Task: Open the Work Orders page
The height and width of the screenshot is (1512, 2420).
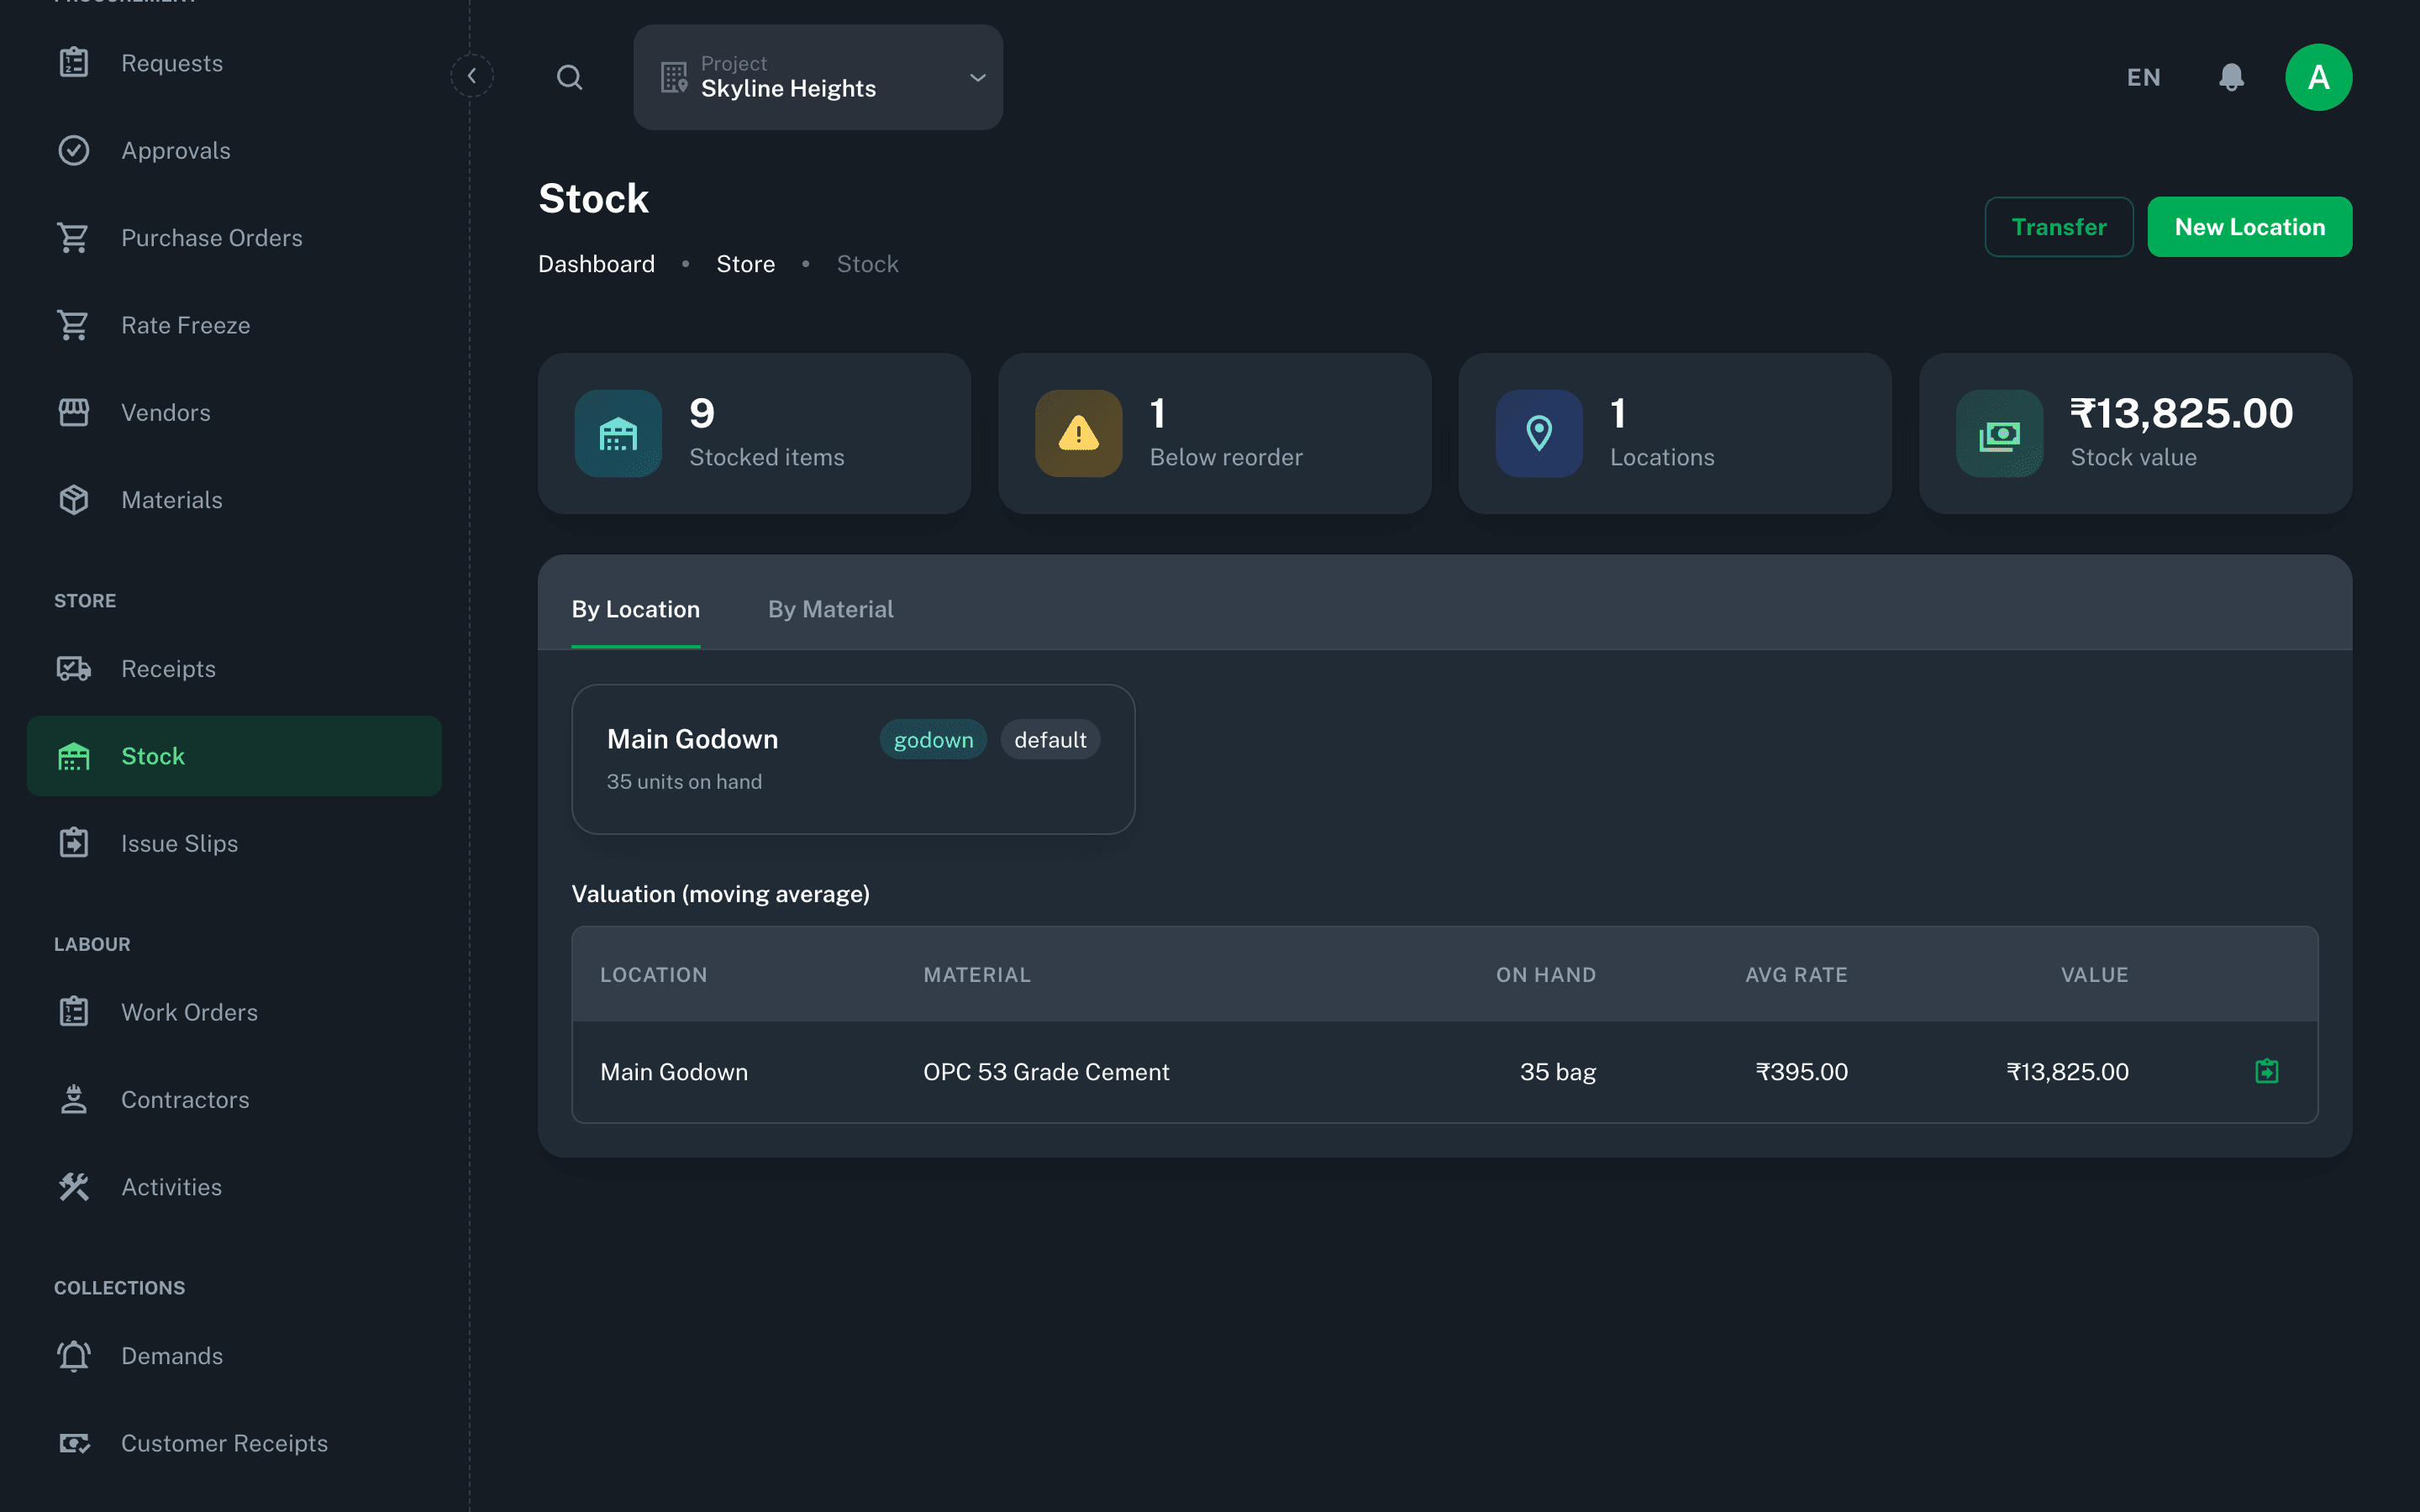Action: tap(234, 1012)
